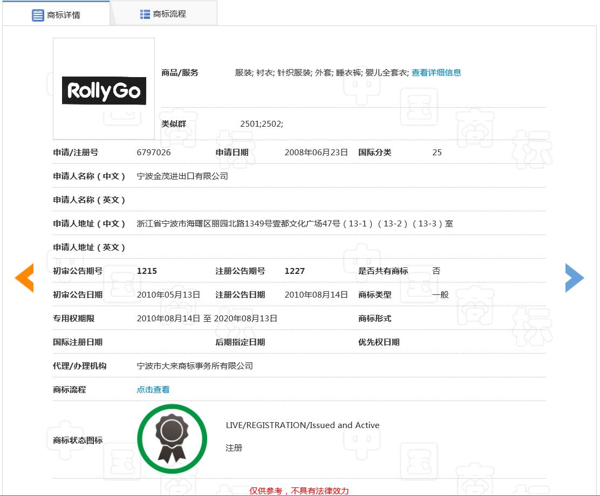Click international class value 25
The height and width of the screenshot is (496, 600).
[437, 153]
